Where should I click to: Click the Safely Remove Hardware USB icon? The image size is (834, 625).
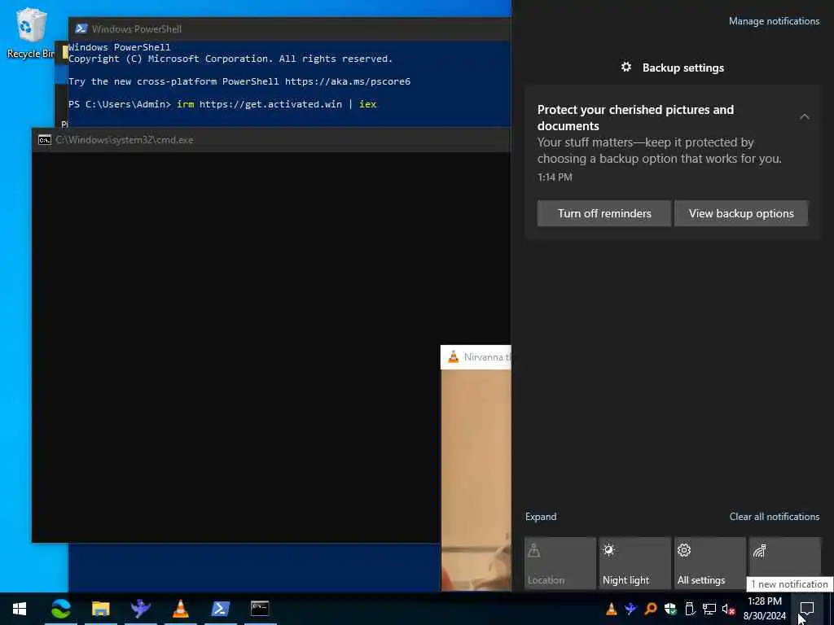pyautogui.click(x=690, y=609)
